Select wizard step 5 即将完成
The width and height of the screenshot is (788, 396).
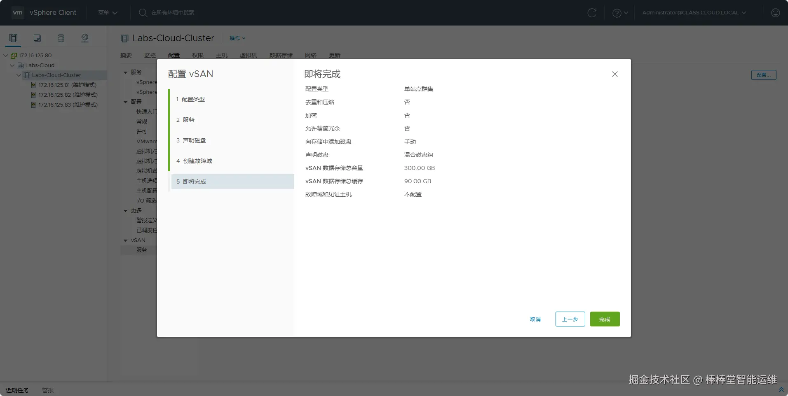(x=232, y=182)
